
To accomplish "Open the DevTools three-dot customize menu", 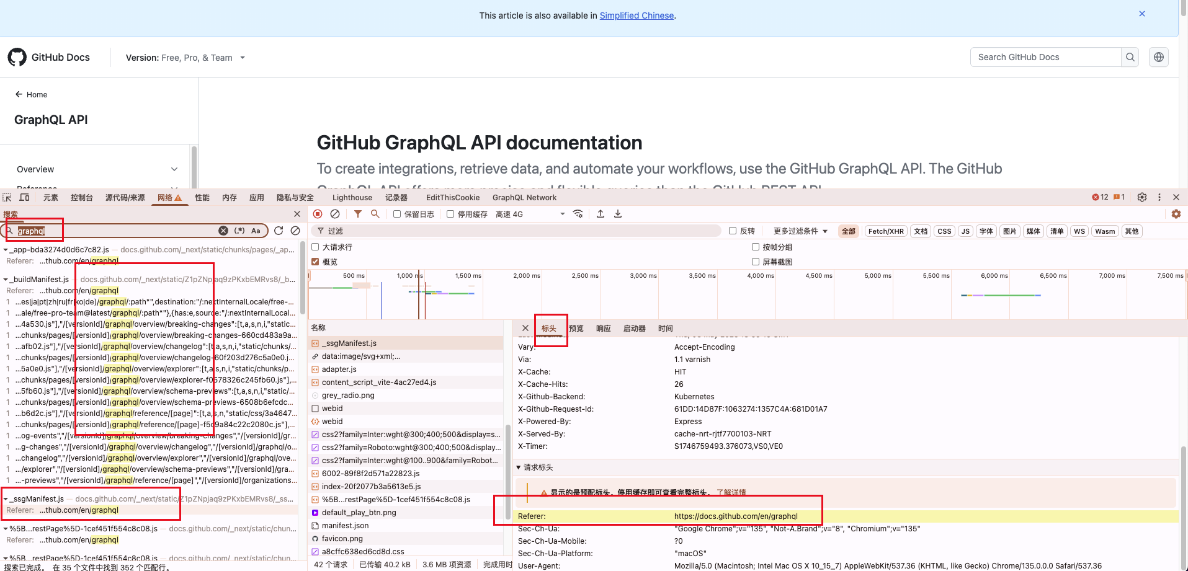I will point(1159,197).
